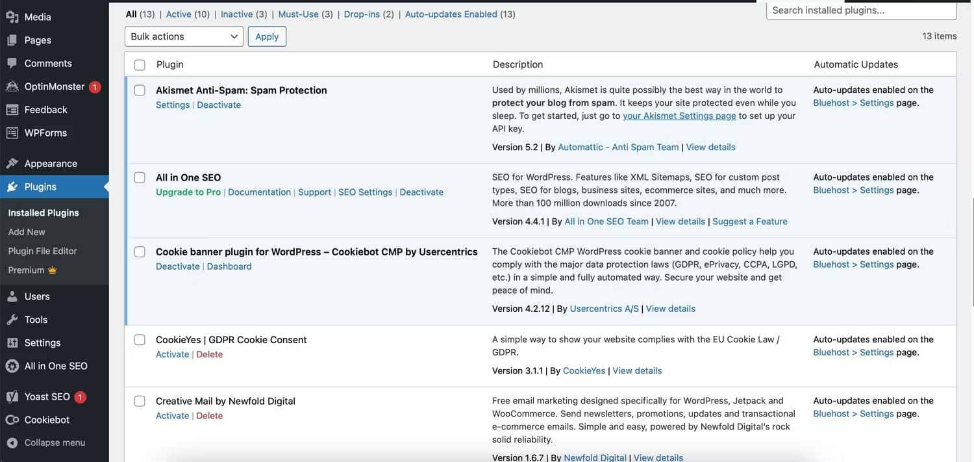974x462 pixels.
Task: Toggle the select-all plugins checkbox
Action: tap(140, 64)
